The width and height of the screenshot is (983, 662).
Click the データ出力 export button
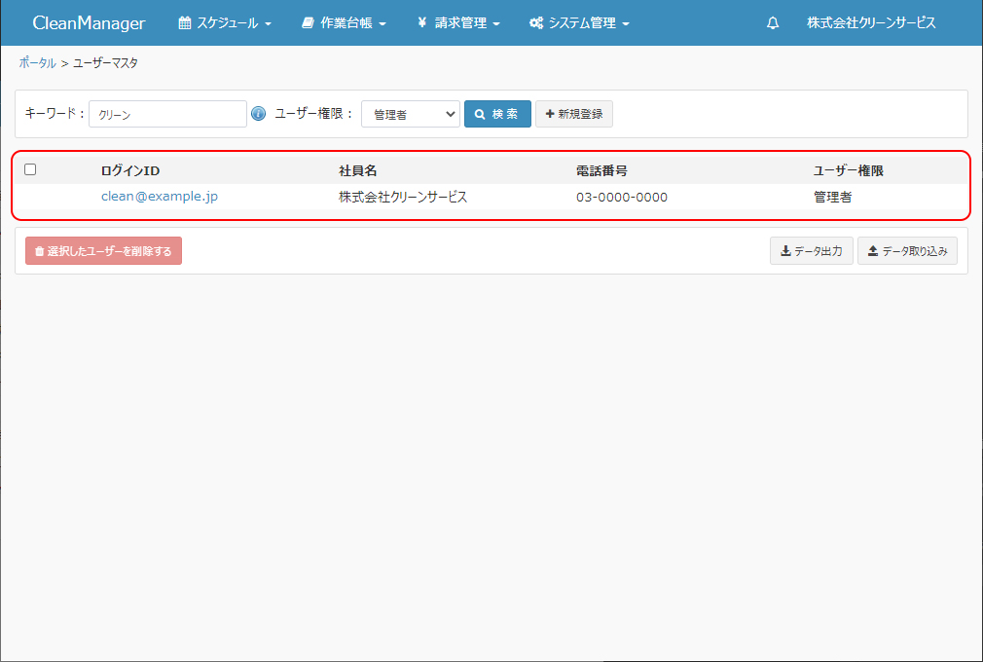point(811,251)
